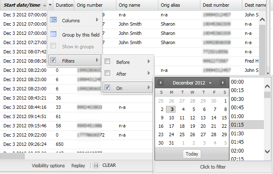Click the save icon beside CLEAR

click(x=96, y=166)
